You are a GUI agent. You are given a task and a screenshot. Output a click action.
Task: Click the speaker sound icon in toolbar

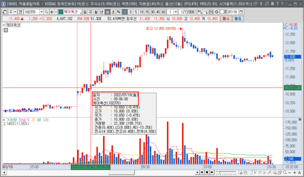click(52, 12)
